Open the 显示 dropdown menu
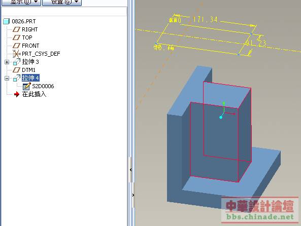 (21, 3)
